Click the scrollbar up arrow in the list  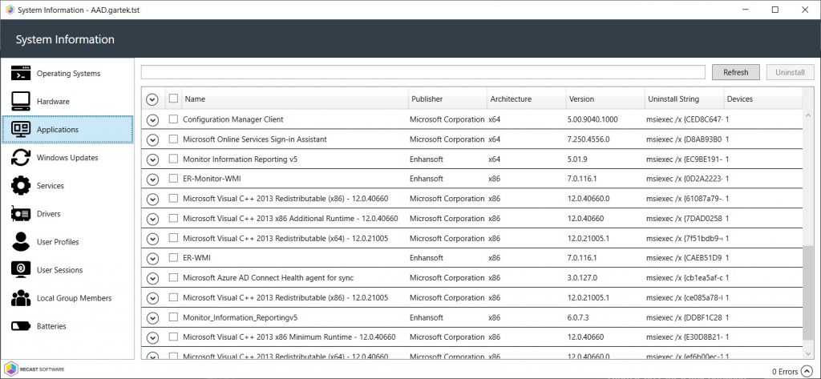click(x=808, y=115)
